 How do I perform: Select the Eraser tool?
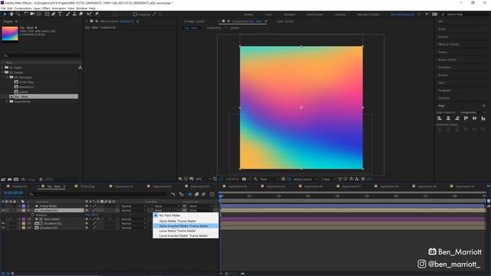(81, 14)
